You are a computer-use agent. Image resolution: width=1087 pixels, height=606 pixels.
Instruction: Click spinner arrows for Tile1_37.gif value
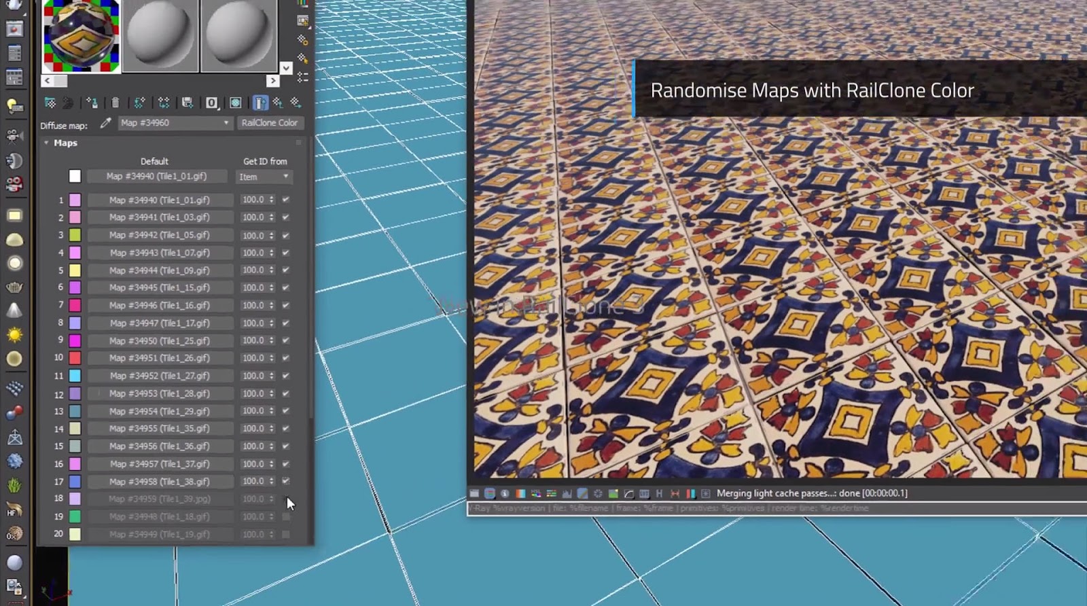tap(272, 464)
